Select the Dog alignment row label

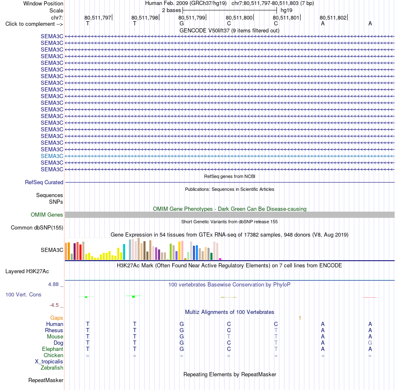58,343
